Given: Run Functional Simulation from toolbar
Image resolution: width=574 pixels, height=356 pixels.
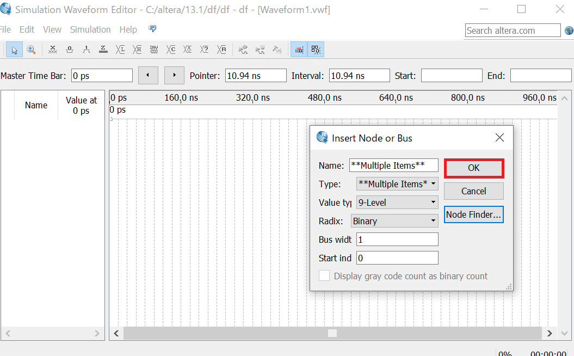Looking at the screenshot, I should (243, 50).
